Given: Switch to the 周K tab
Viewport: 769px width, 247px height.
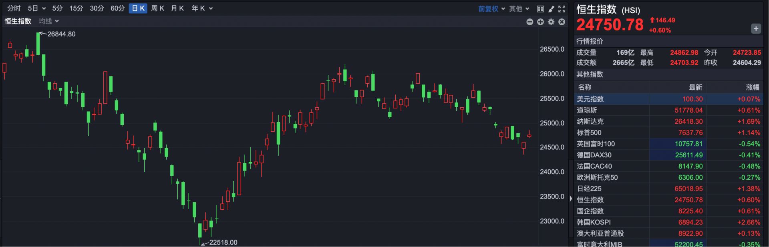Looking at the screenshot, I should click(157, 8).
